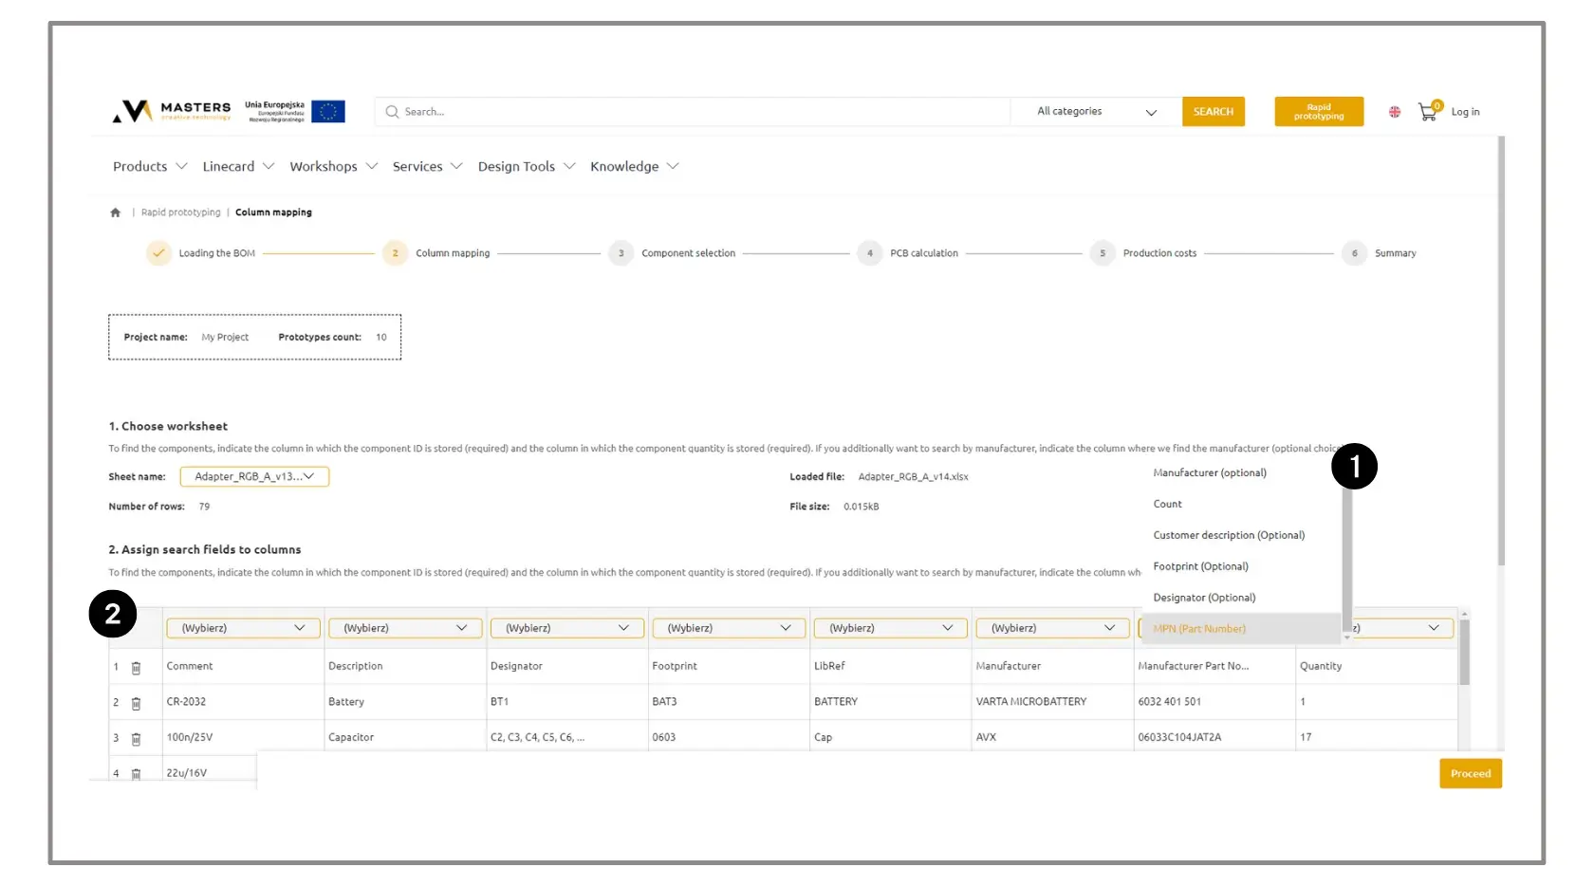The height and width of the screenshot is (886, 1594).
Task: Choose MPN (Part Number) from list
Action: pos(1199,629)
